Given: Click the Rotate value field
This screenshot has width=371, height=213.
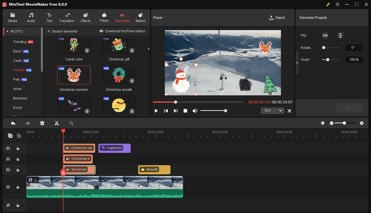Looking at the screenshot, I should point(354,48).
